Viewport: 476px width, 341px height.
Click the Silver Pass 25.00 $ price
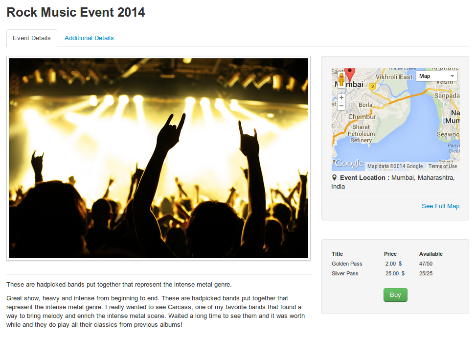pyautogui.click(x=394, y=273)
